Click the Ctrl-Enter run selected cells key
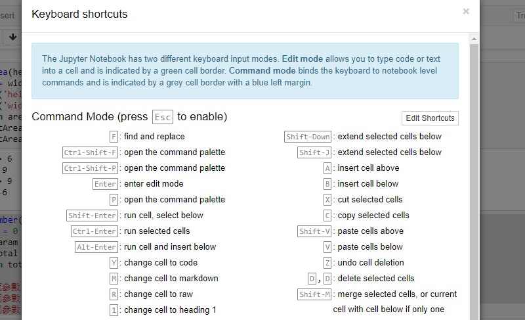 click(94, 231)
